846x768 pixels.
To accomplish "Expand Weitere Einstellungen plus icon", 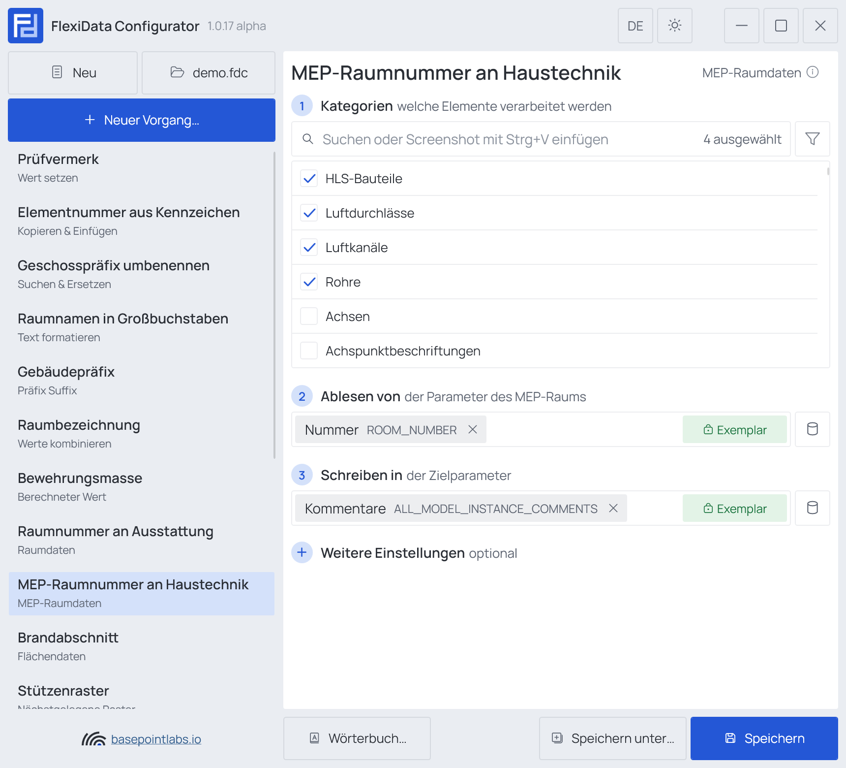I will (x=302, y=552).
